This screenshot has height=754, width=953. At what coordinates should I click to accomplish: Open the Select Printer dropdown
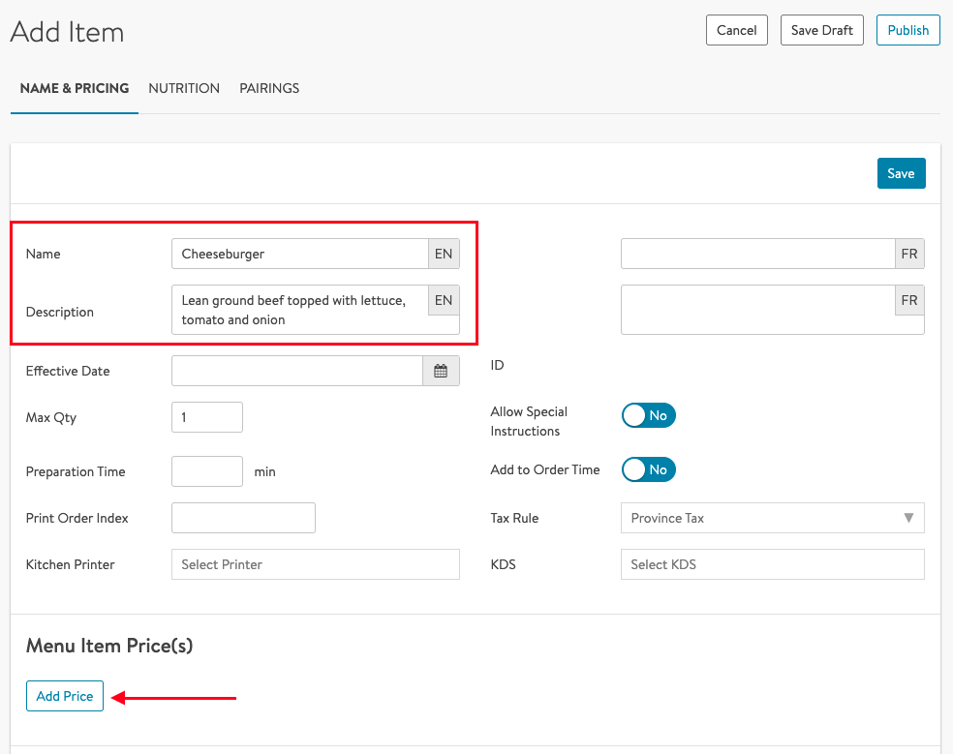[315, 564]
